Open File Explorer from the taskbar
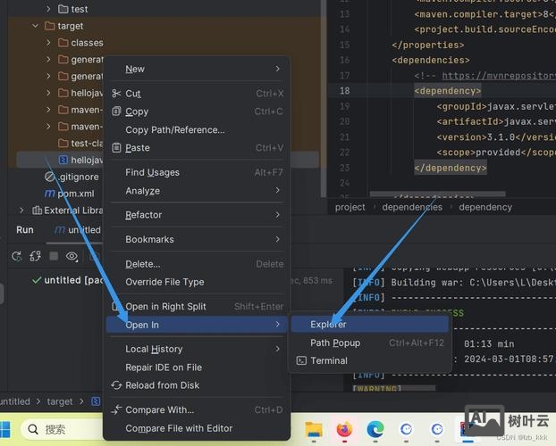This screenshot has height=446, width=556. tap(313, 430)
